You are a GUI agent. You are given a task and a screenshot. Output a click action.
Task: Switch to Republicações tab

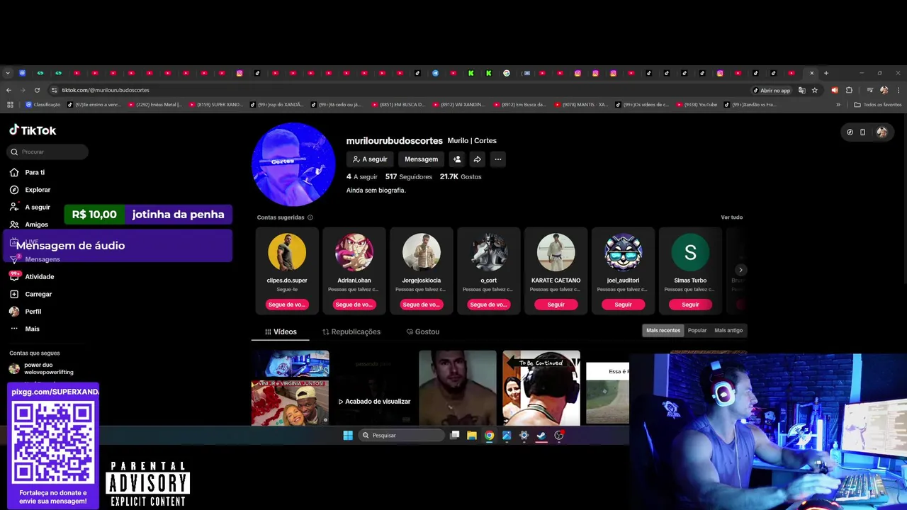[351, 331]
